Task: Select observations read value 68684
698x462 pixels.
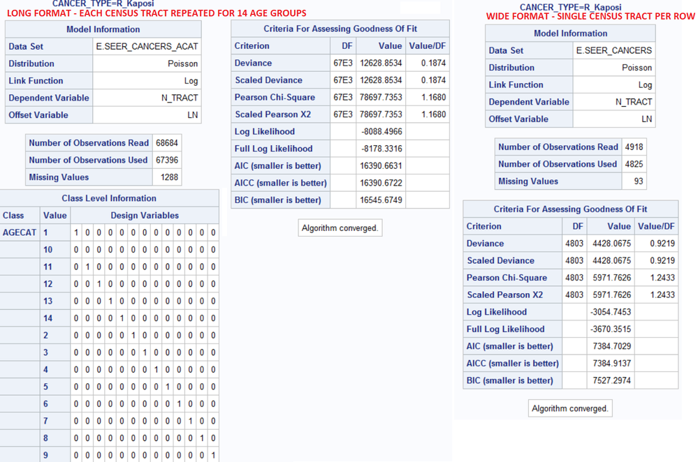Action: pos(167,143)
